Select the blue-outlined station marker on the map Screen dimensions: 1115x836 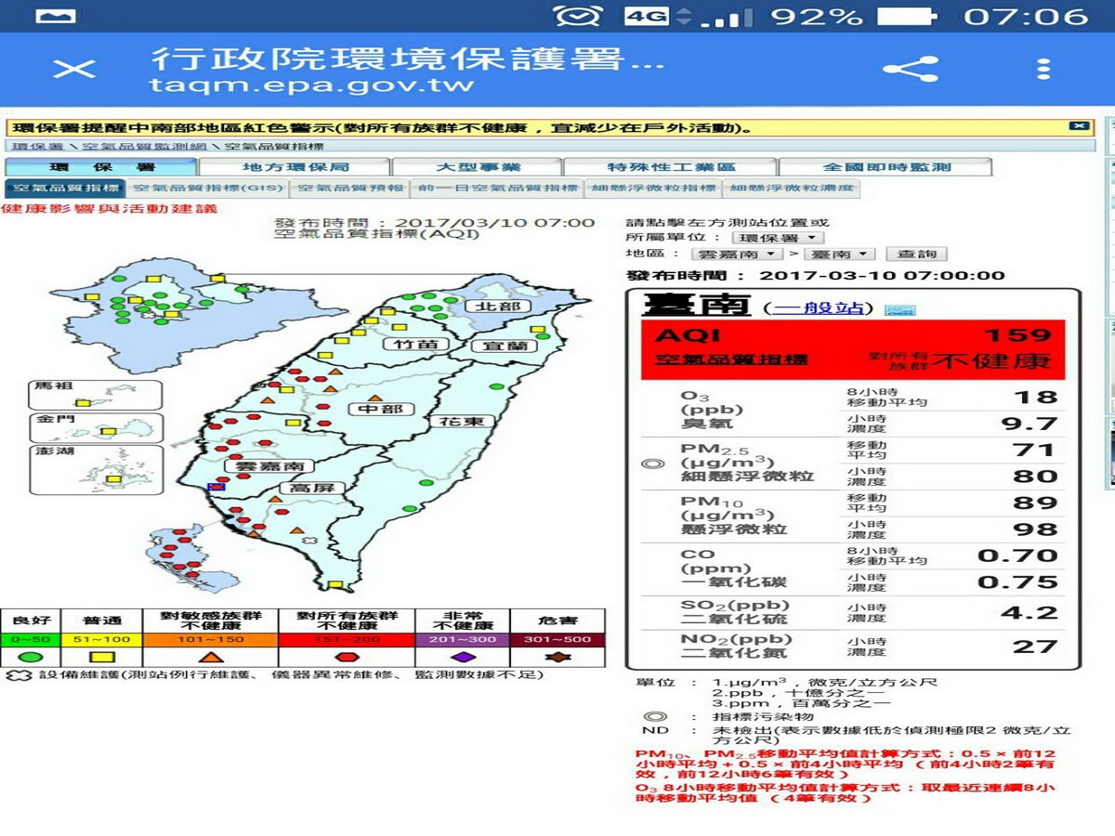point(216,486)
